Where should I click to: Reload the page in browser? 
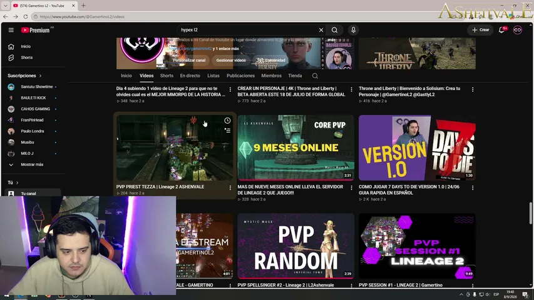click(x=26, y=16)
